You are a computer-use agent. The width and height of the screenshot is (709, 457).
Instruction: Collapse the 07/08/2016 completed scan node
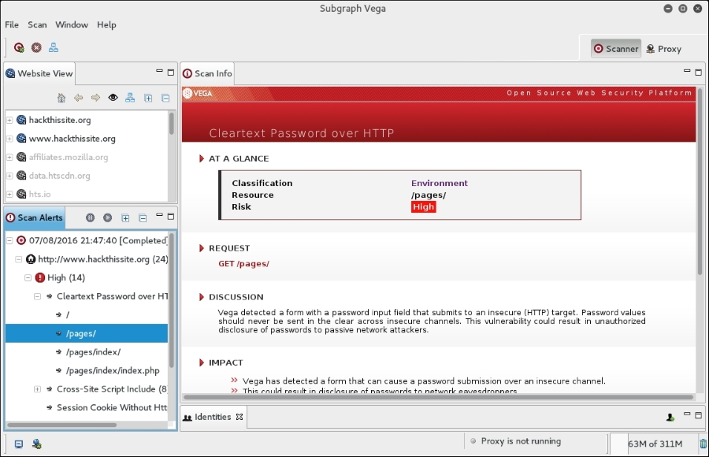(x=9, y=241)
